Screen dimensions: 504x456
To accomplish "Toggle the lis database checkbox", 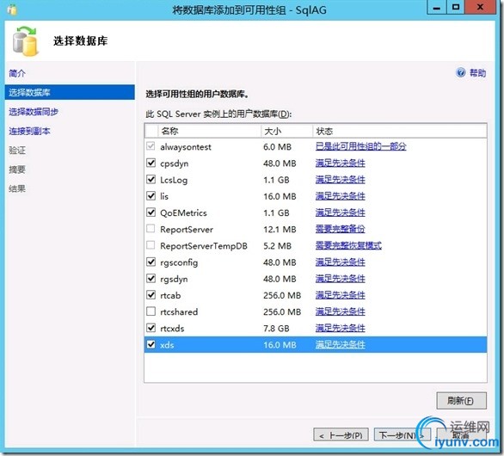I will [151, 195].
